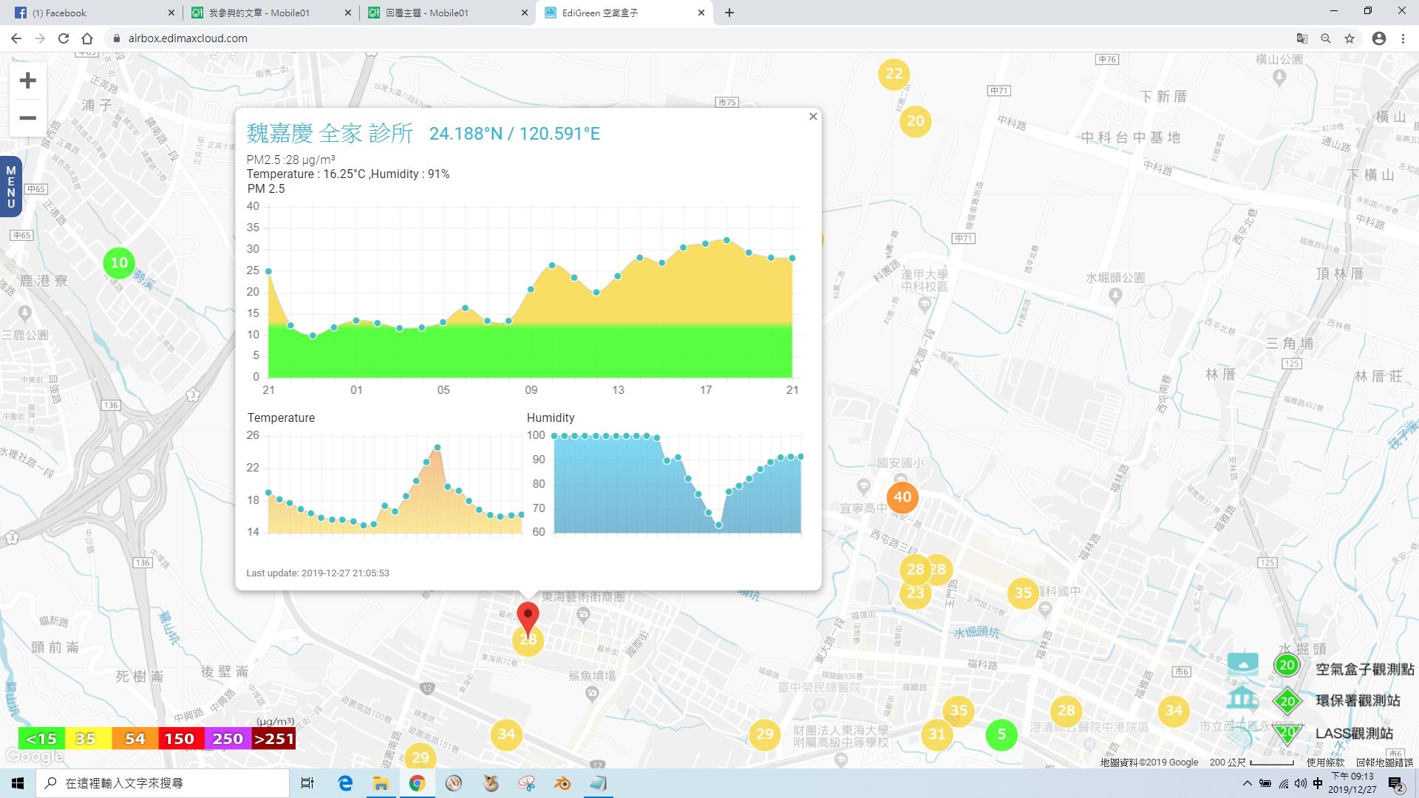Open Microsoft Edge from the taskbar
This screenshot has height=798, width=1419.
click(345, 783)
